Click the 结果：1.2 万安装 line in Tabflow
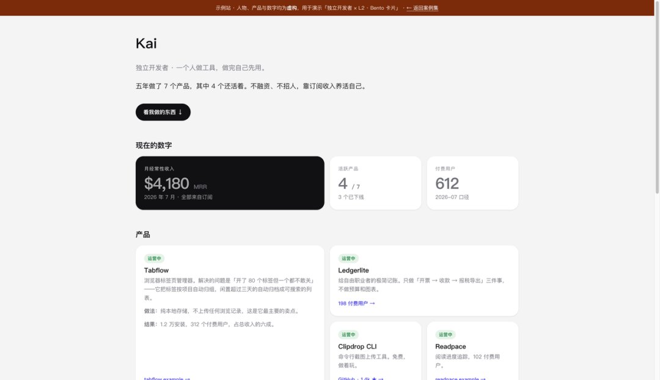Image resolution: width=660 pixels, height=380 pixels. click(x=210, y=324)
